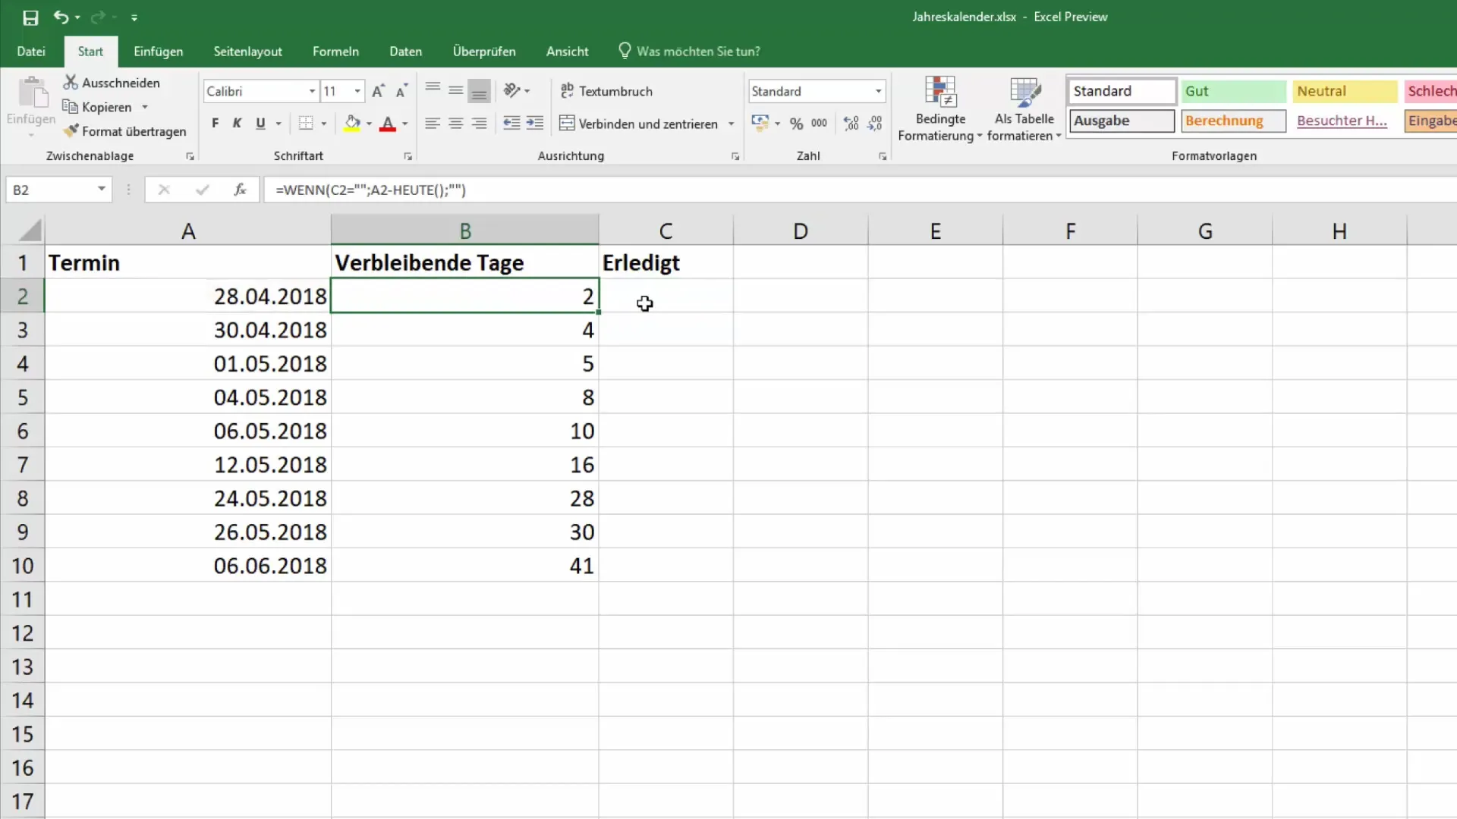Open Schriftart dialog launcher
The width and height of the screenshot is (1457, 819).
point(408,156)
